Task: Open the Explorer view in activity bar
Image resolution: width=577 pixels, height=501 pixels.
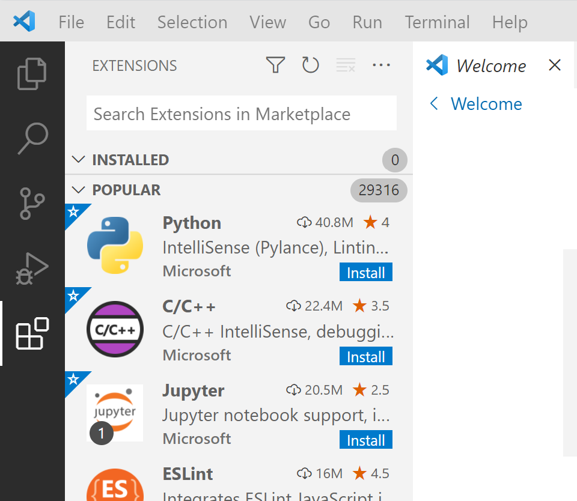Action: (x=32, y=74)
